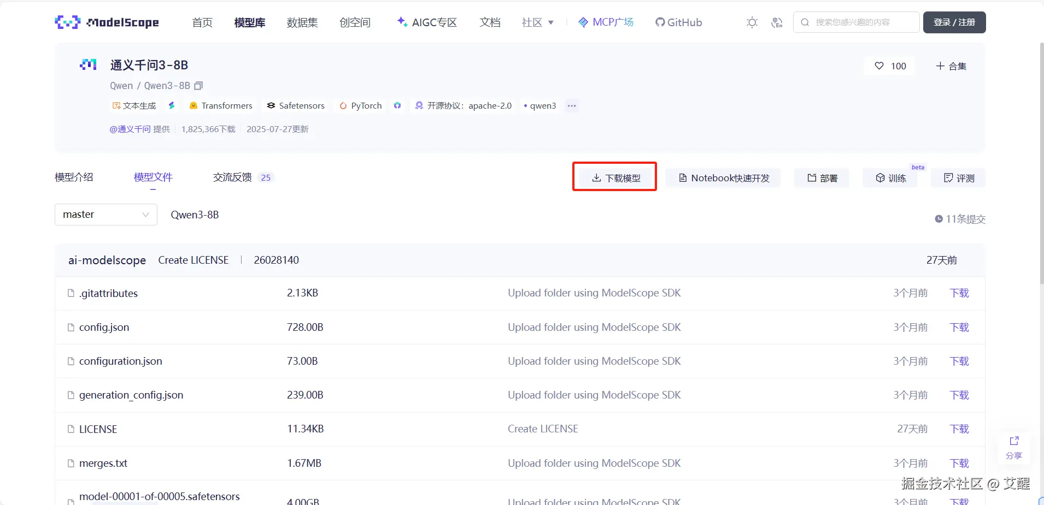Open the generation_config.json file
The image size is (1044, 505).
[131, 395]
